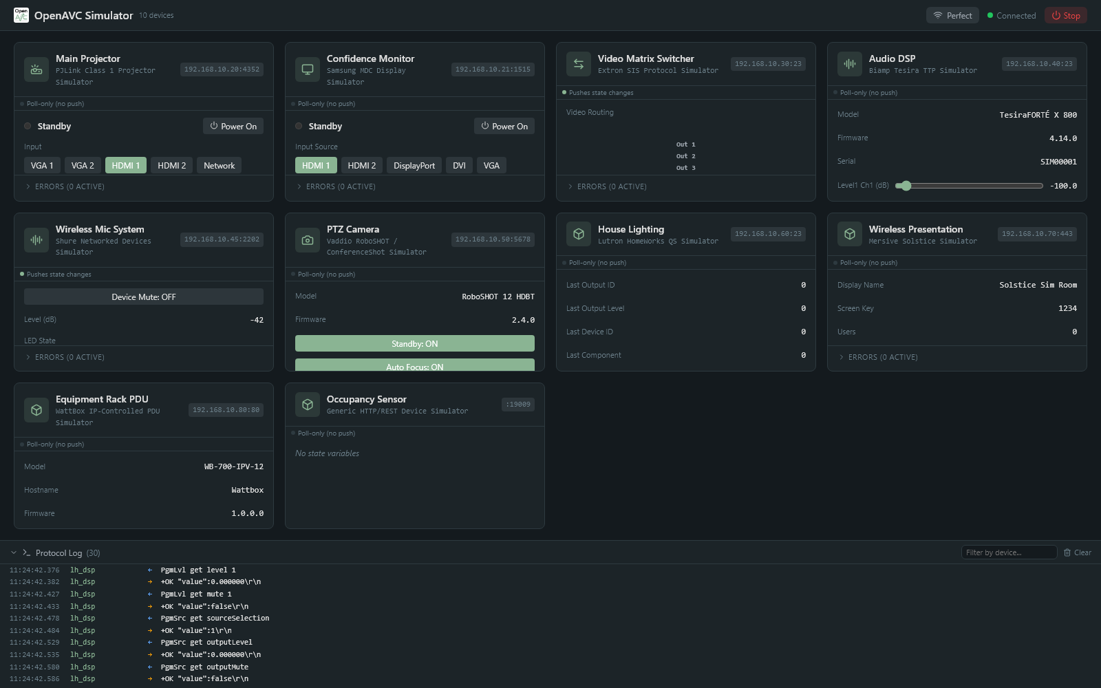The image size is (1101, 688).
Task: Select HDMI 2 source on Confidence Monitor
Action: [361, 165]
